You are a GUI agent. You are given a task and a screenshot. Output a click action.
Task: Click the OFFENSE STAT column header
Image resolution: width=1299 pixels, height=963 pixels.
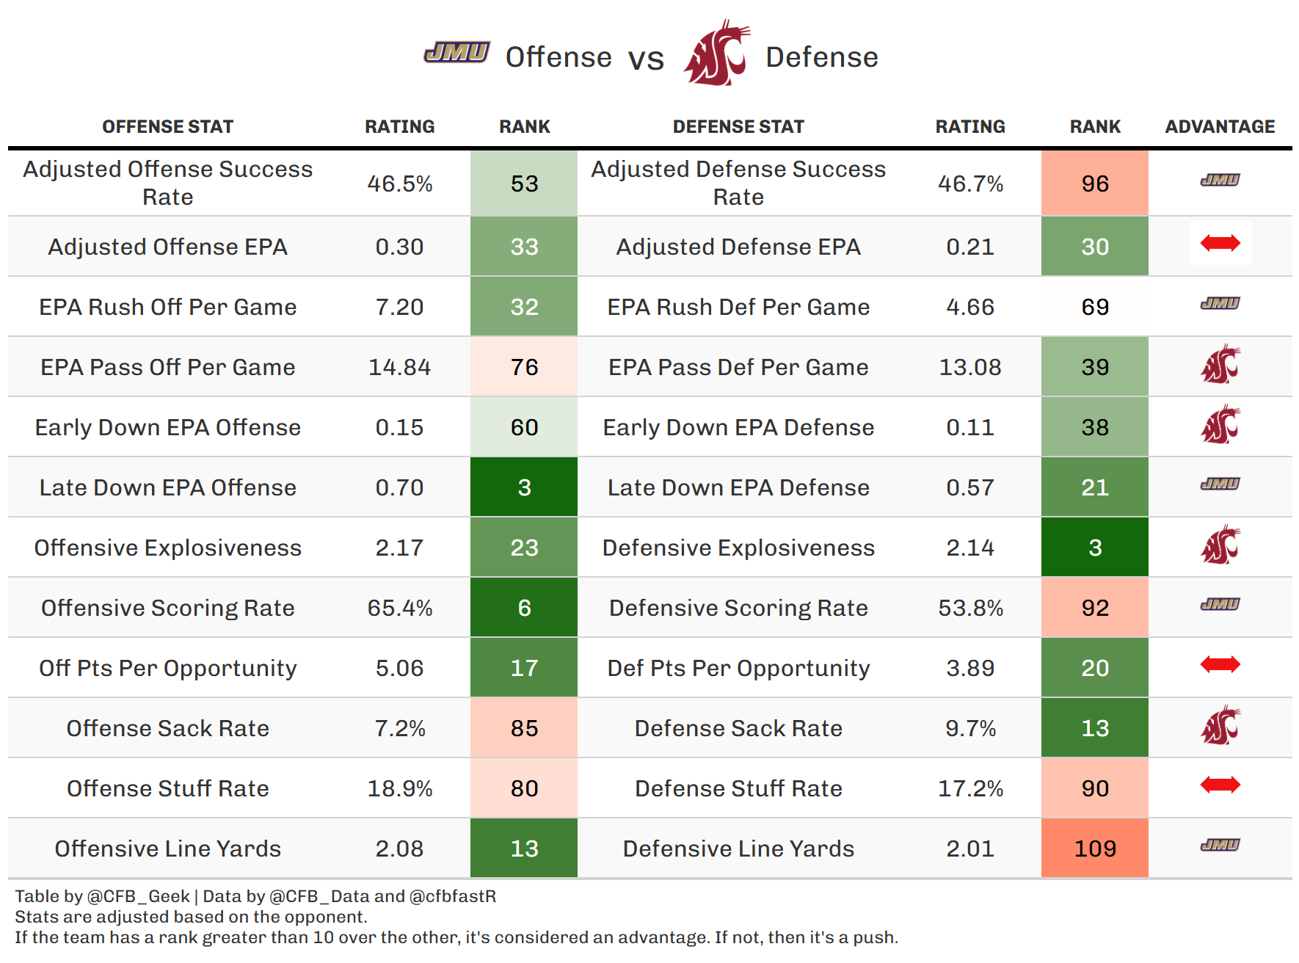(167, 127)
